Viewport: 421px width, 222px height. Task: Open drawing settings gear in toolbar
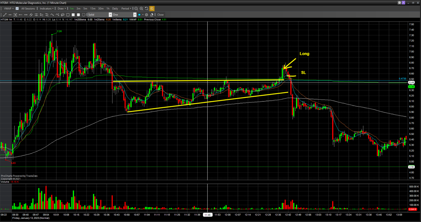147,15
